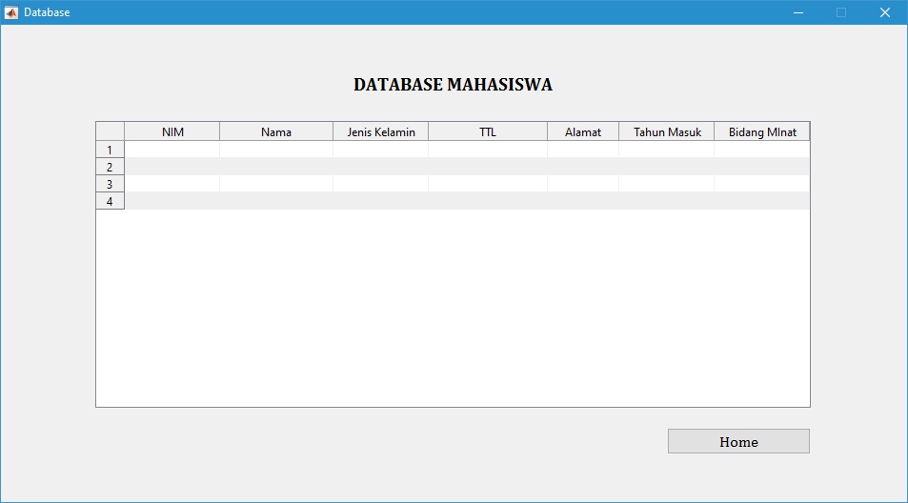This screenshot has height=503, width=908.
Task: Click the Alamat cell in row 4
Action: point(583,201)
